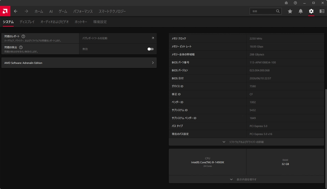Select BIOS part number 113-APM108834-100
This screenshot has height=189, width=327.
[x=263, y=62]
